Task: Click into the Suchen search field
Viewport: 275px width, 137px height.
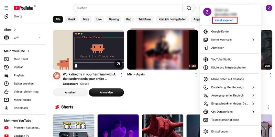Action: pyautogui.click(x=128, y=8)
